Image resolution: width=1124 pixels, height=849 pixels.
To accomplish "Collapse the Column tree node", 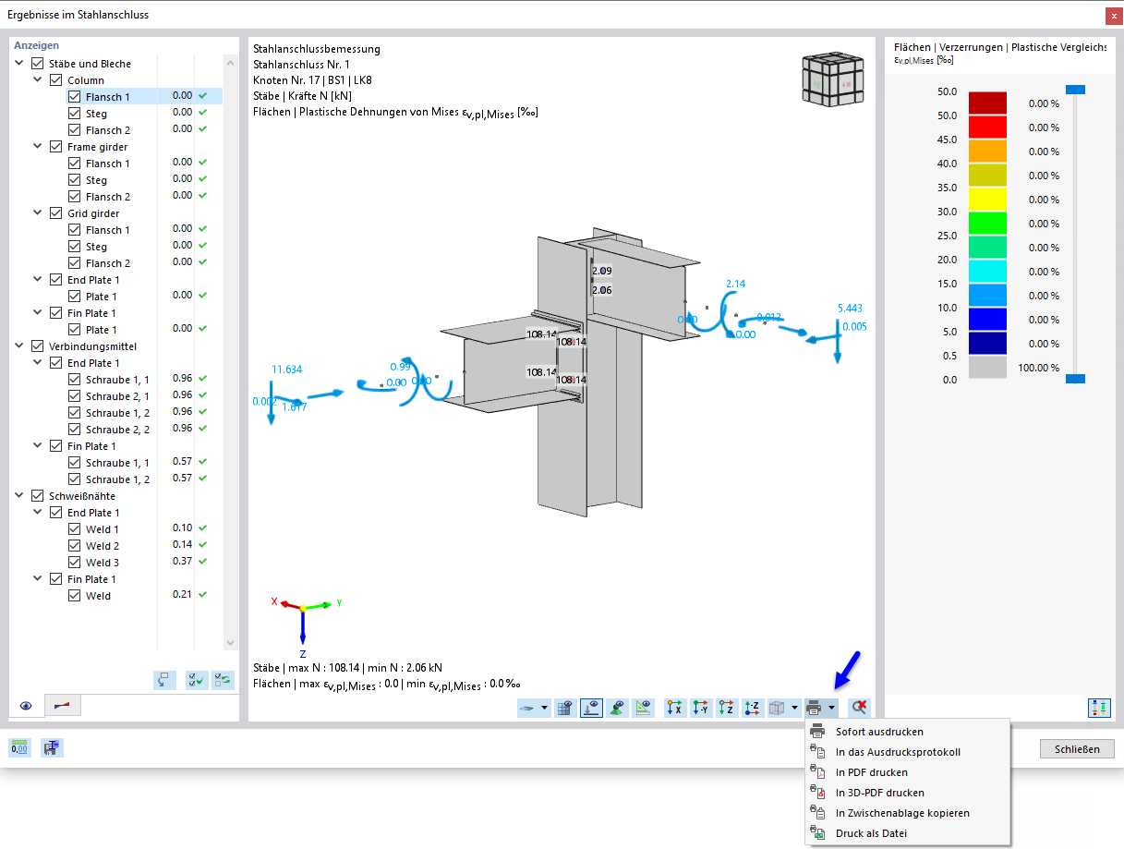I will point(38,80).
